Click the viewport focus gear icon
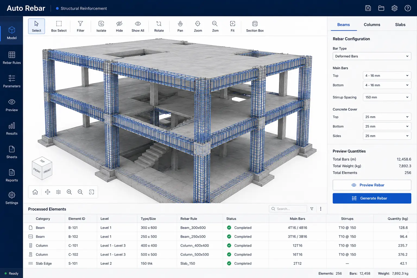The image size is (417, 278). pos(58,192)
